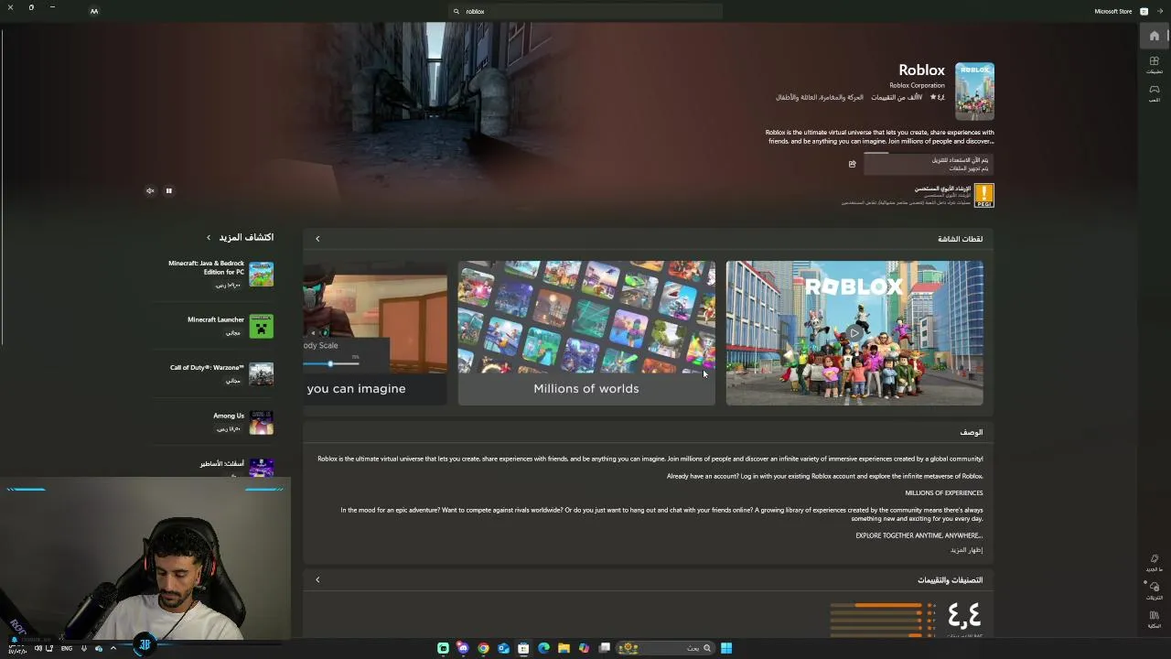Open the action adventure category link
The image size is (1171, 659).
[820, 97]
